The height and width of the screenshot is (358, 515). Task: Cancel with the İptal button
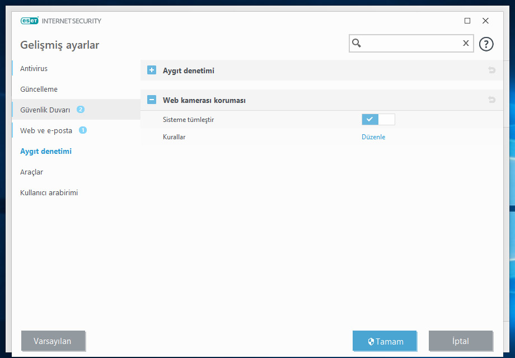(x=461, y=341)
